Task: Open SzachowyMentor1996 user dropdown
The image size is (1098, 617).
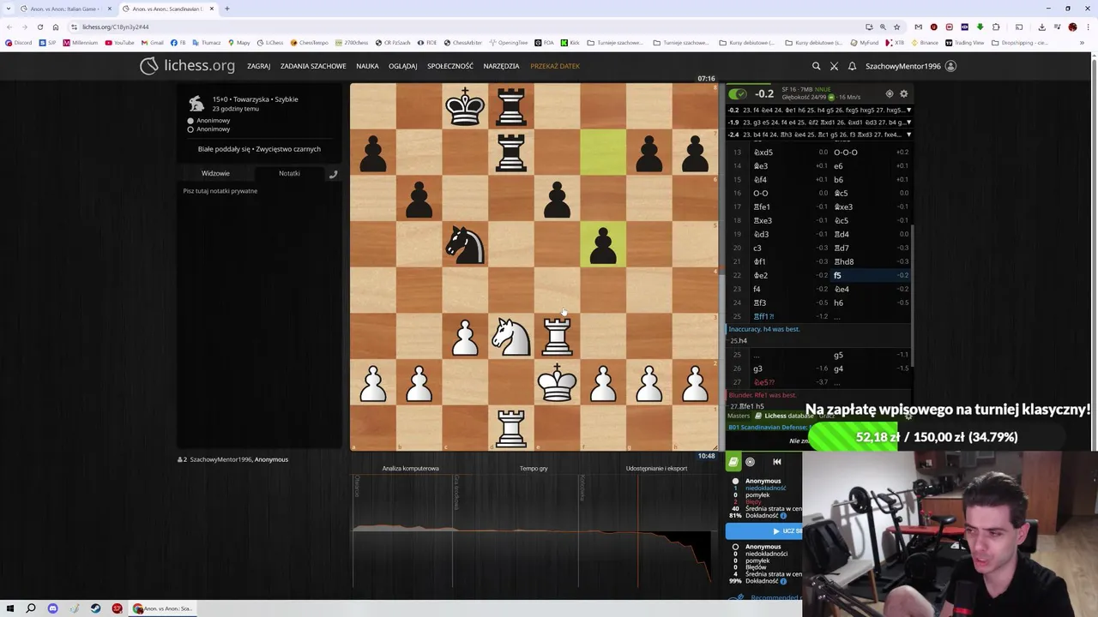Action: pos(910,66)
